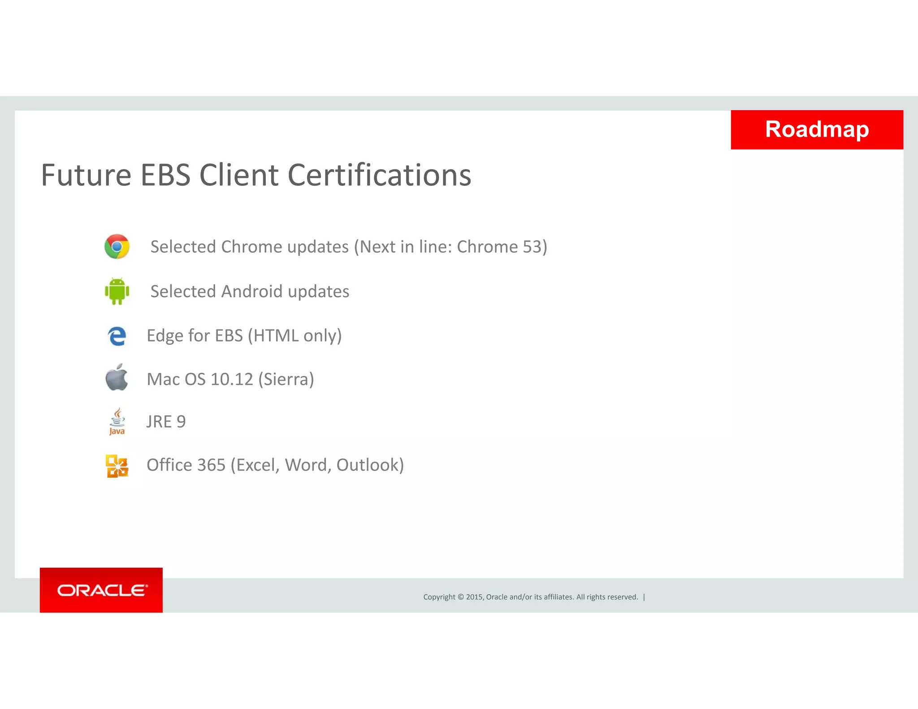Image resolution: width=918 pixels, height=709 pixels.
Task: Click the 'JRE 9' text
Action: (x=166, y=422)
